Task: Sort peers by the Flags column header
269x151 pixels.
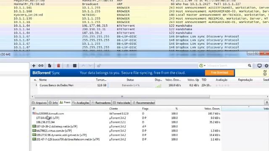Action: click(145, 109)
